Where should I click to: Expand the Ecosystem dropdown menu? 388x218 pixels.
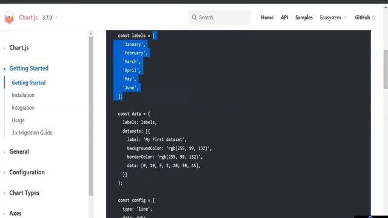[333, 18]
